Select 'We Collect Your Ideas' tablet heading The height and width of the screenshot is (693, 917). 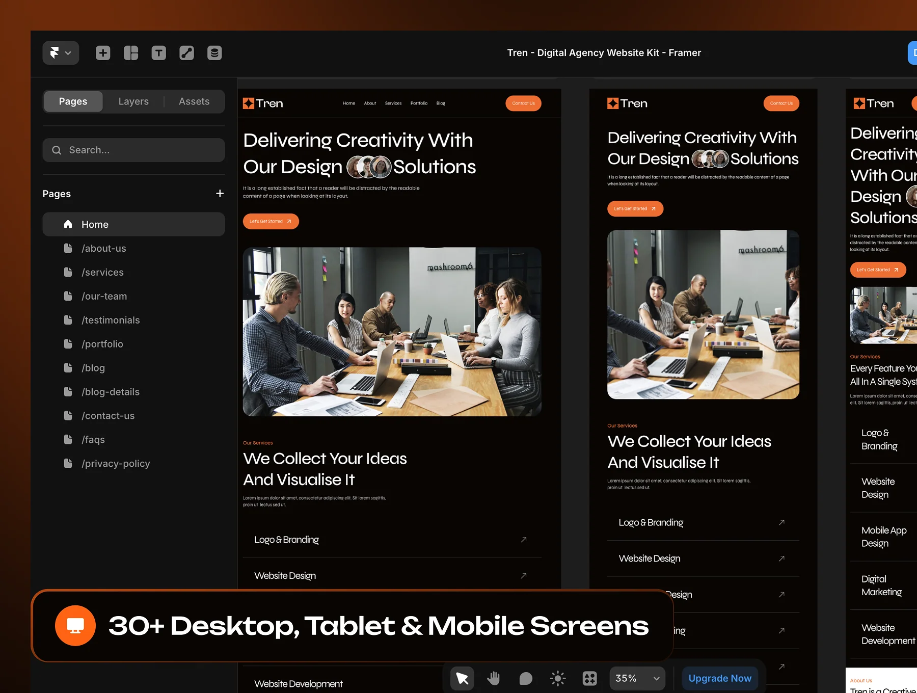point(689,451)
